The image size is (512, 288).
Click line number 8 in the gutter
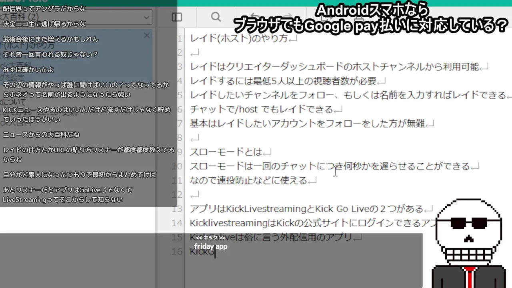coord(180,138)
